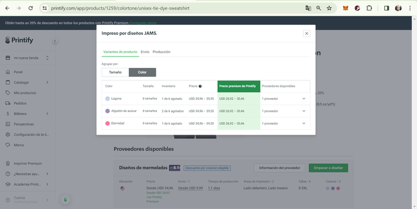This screenshot has height=209, width=417.
Task: Toggle the browser side panel
Action: [387, 8]
